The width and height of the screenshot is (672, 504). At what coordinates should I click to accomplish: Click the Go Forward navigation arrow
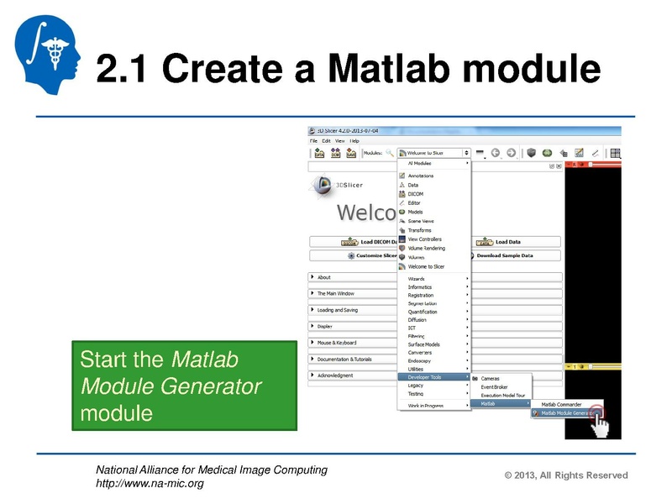(x=510, y=152)
